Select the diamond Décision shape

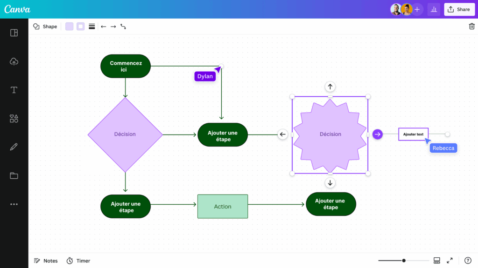[x=125, y=134]
